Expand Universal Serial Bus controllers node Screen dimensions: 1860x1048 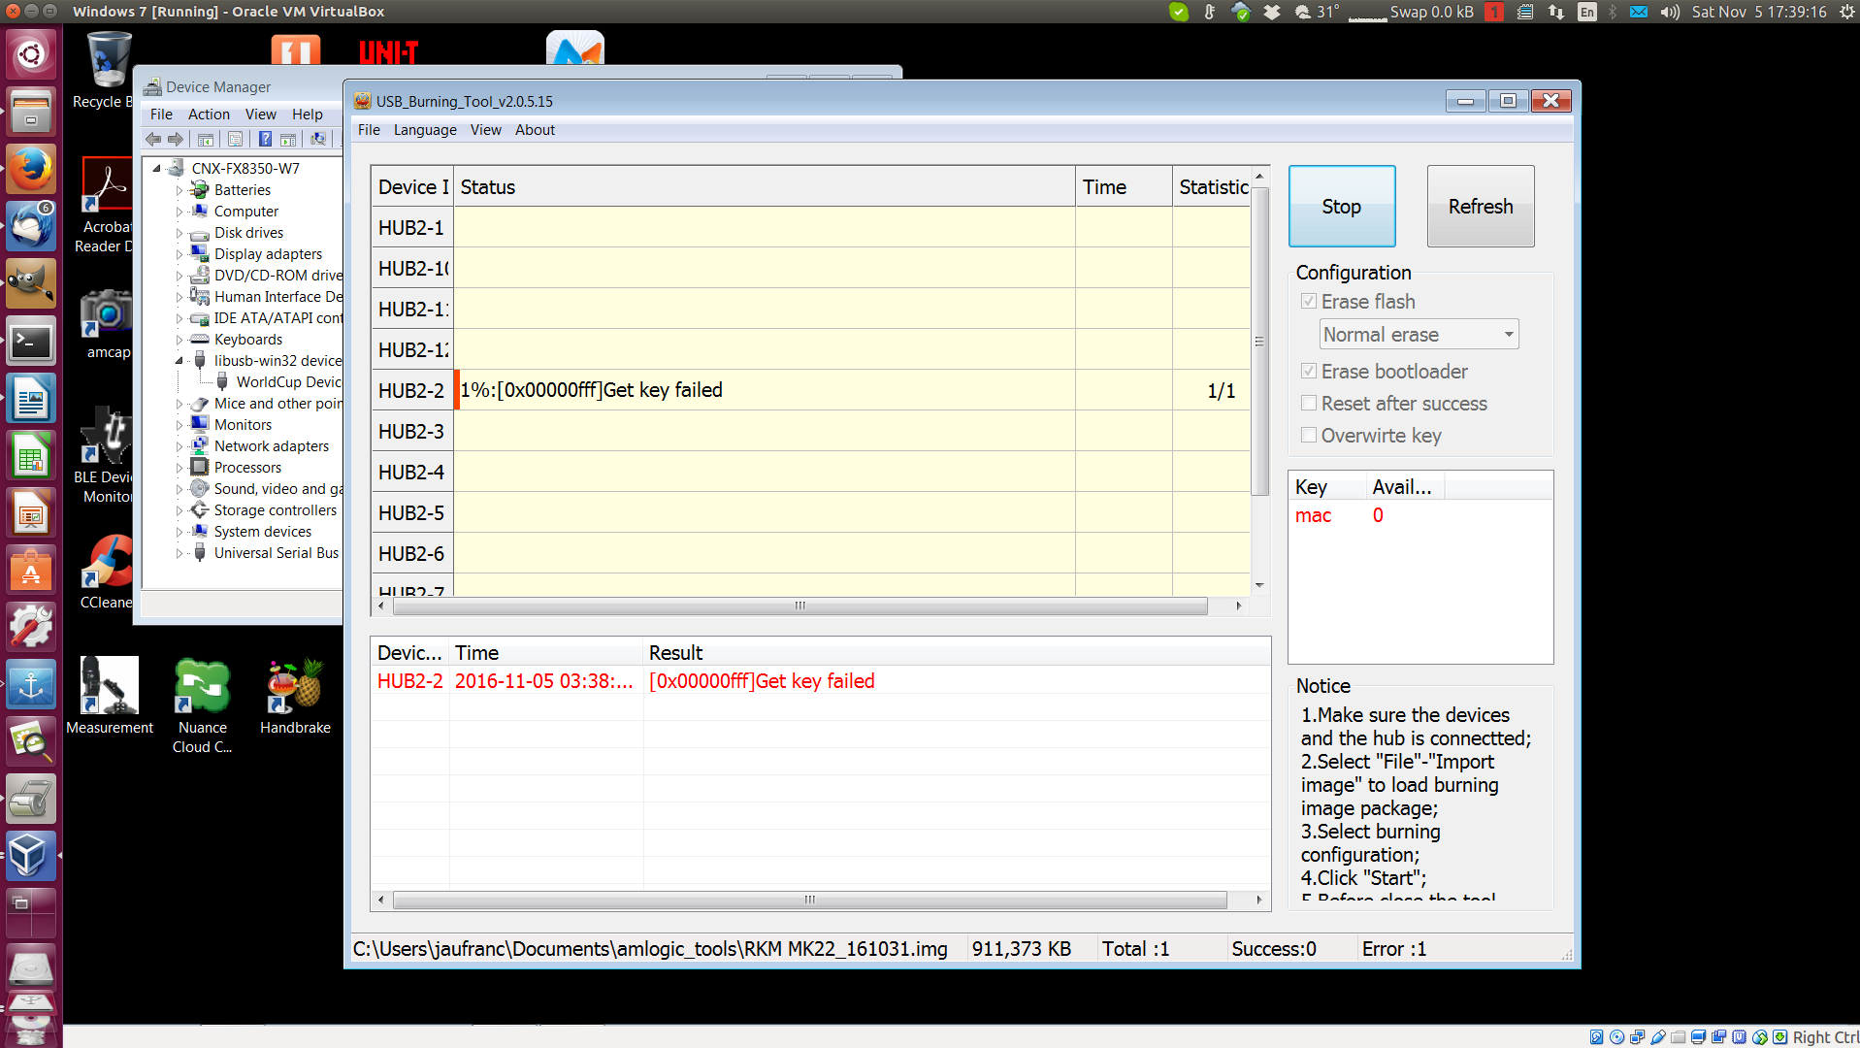click(179, 553)
